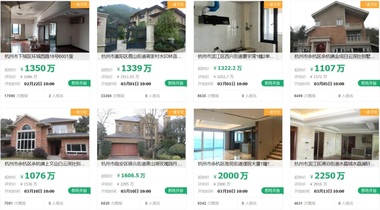Click the brick villa photo priced 1107万
Image resolution: width=380 pixels, height=210 pixels.
coord(335,27)
